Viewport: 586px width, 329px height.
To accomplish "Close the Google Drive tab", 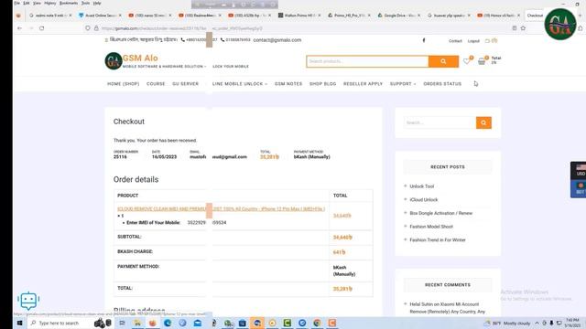I will 419,16.
